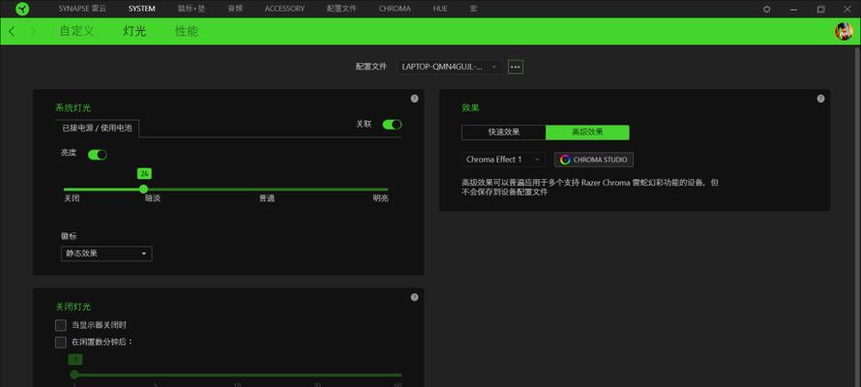This screenshot has height=387, width=861.
Task: Open the 静态效果 logo effect dropdown
Action: click(x=106, y=253)
